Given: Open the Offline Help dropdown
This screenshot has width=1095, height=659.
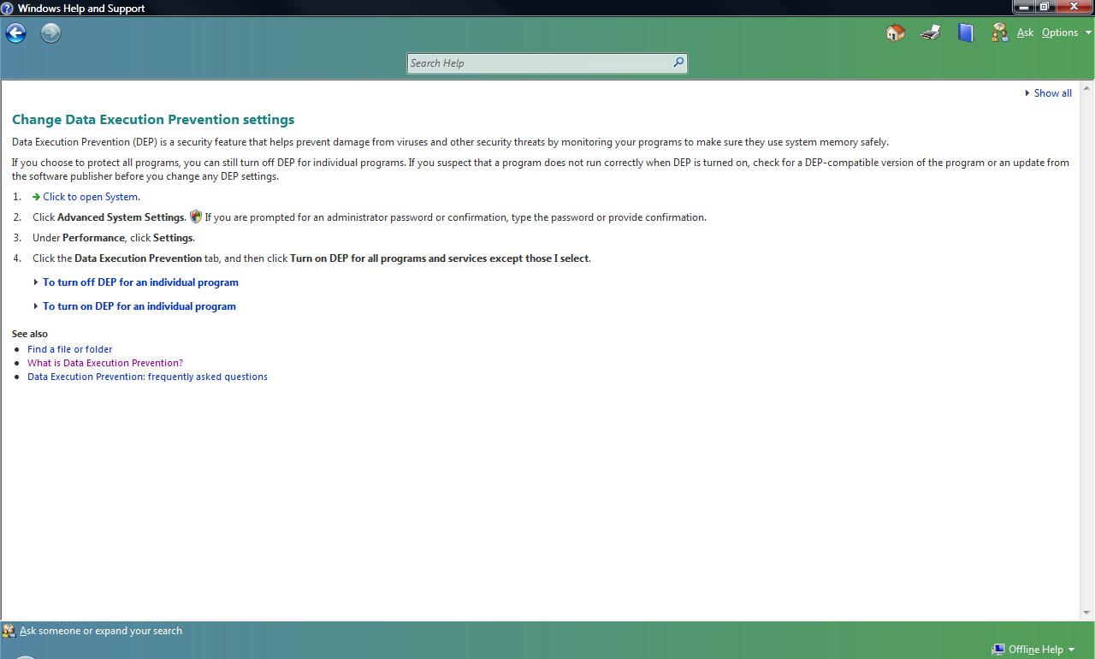Looking at the screenshot, I should [1033, 650].
